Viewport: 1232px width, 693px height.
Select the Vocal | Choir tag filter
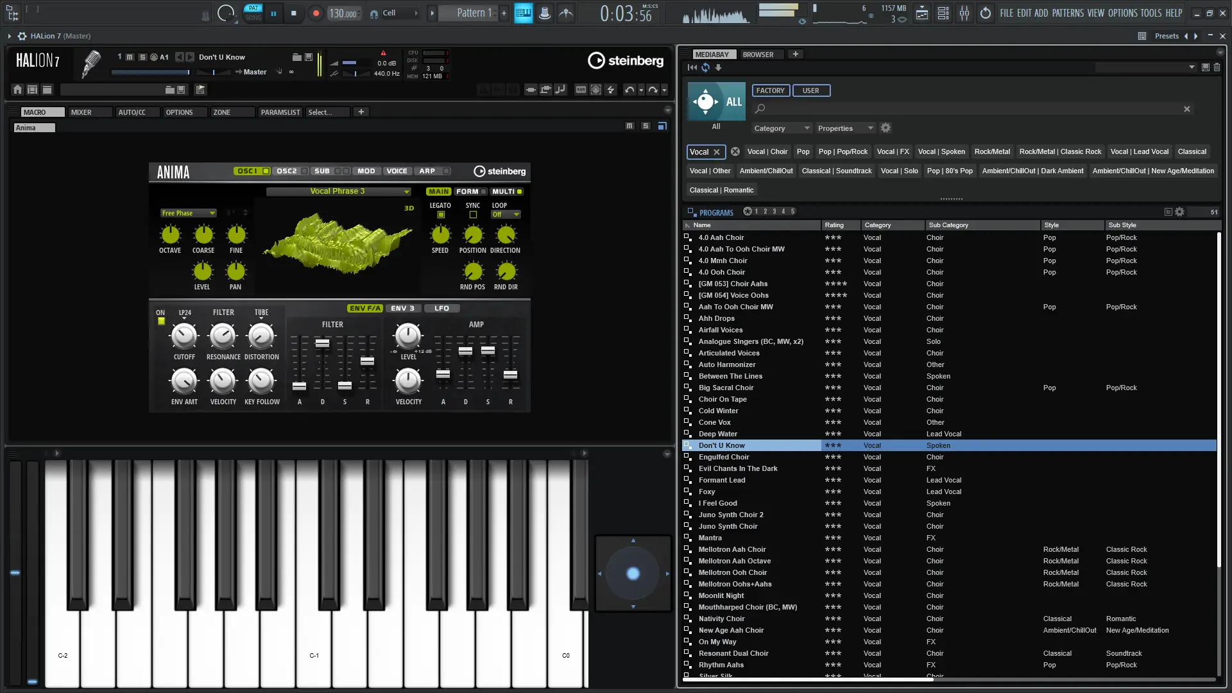click(x=767, y=152)
